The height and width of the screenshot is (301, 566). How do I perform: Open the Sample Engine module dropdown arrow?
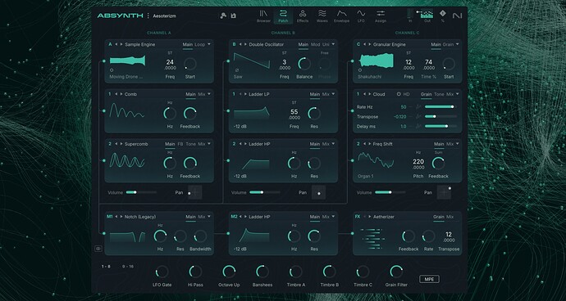click(209, 45)
